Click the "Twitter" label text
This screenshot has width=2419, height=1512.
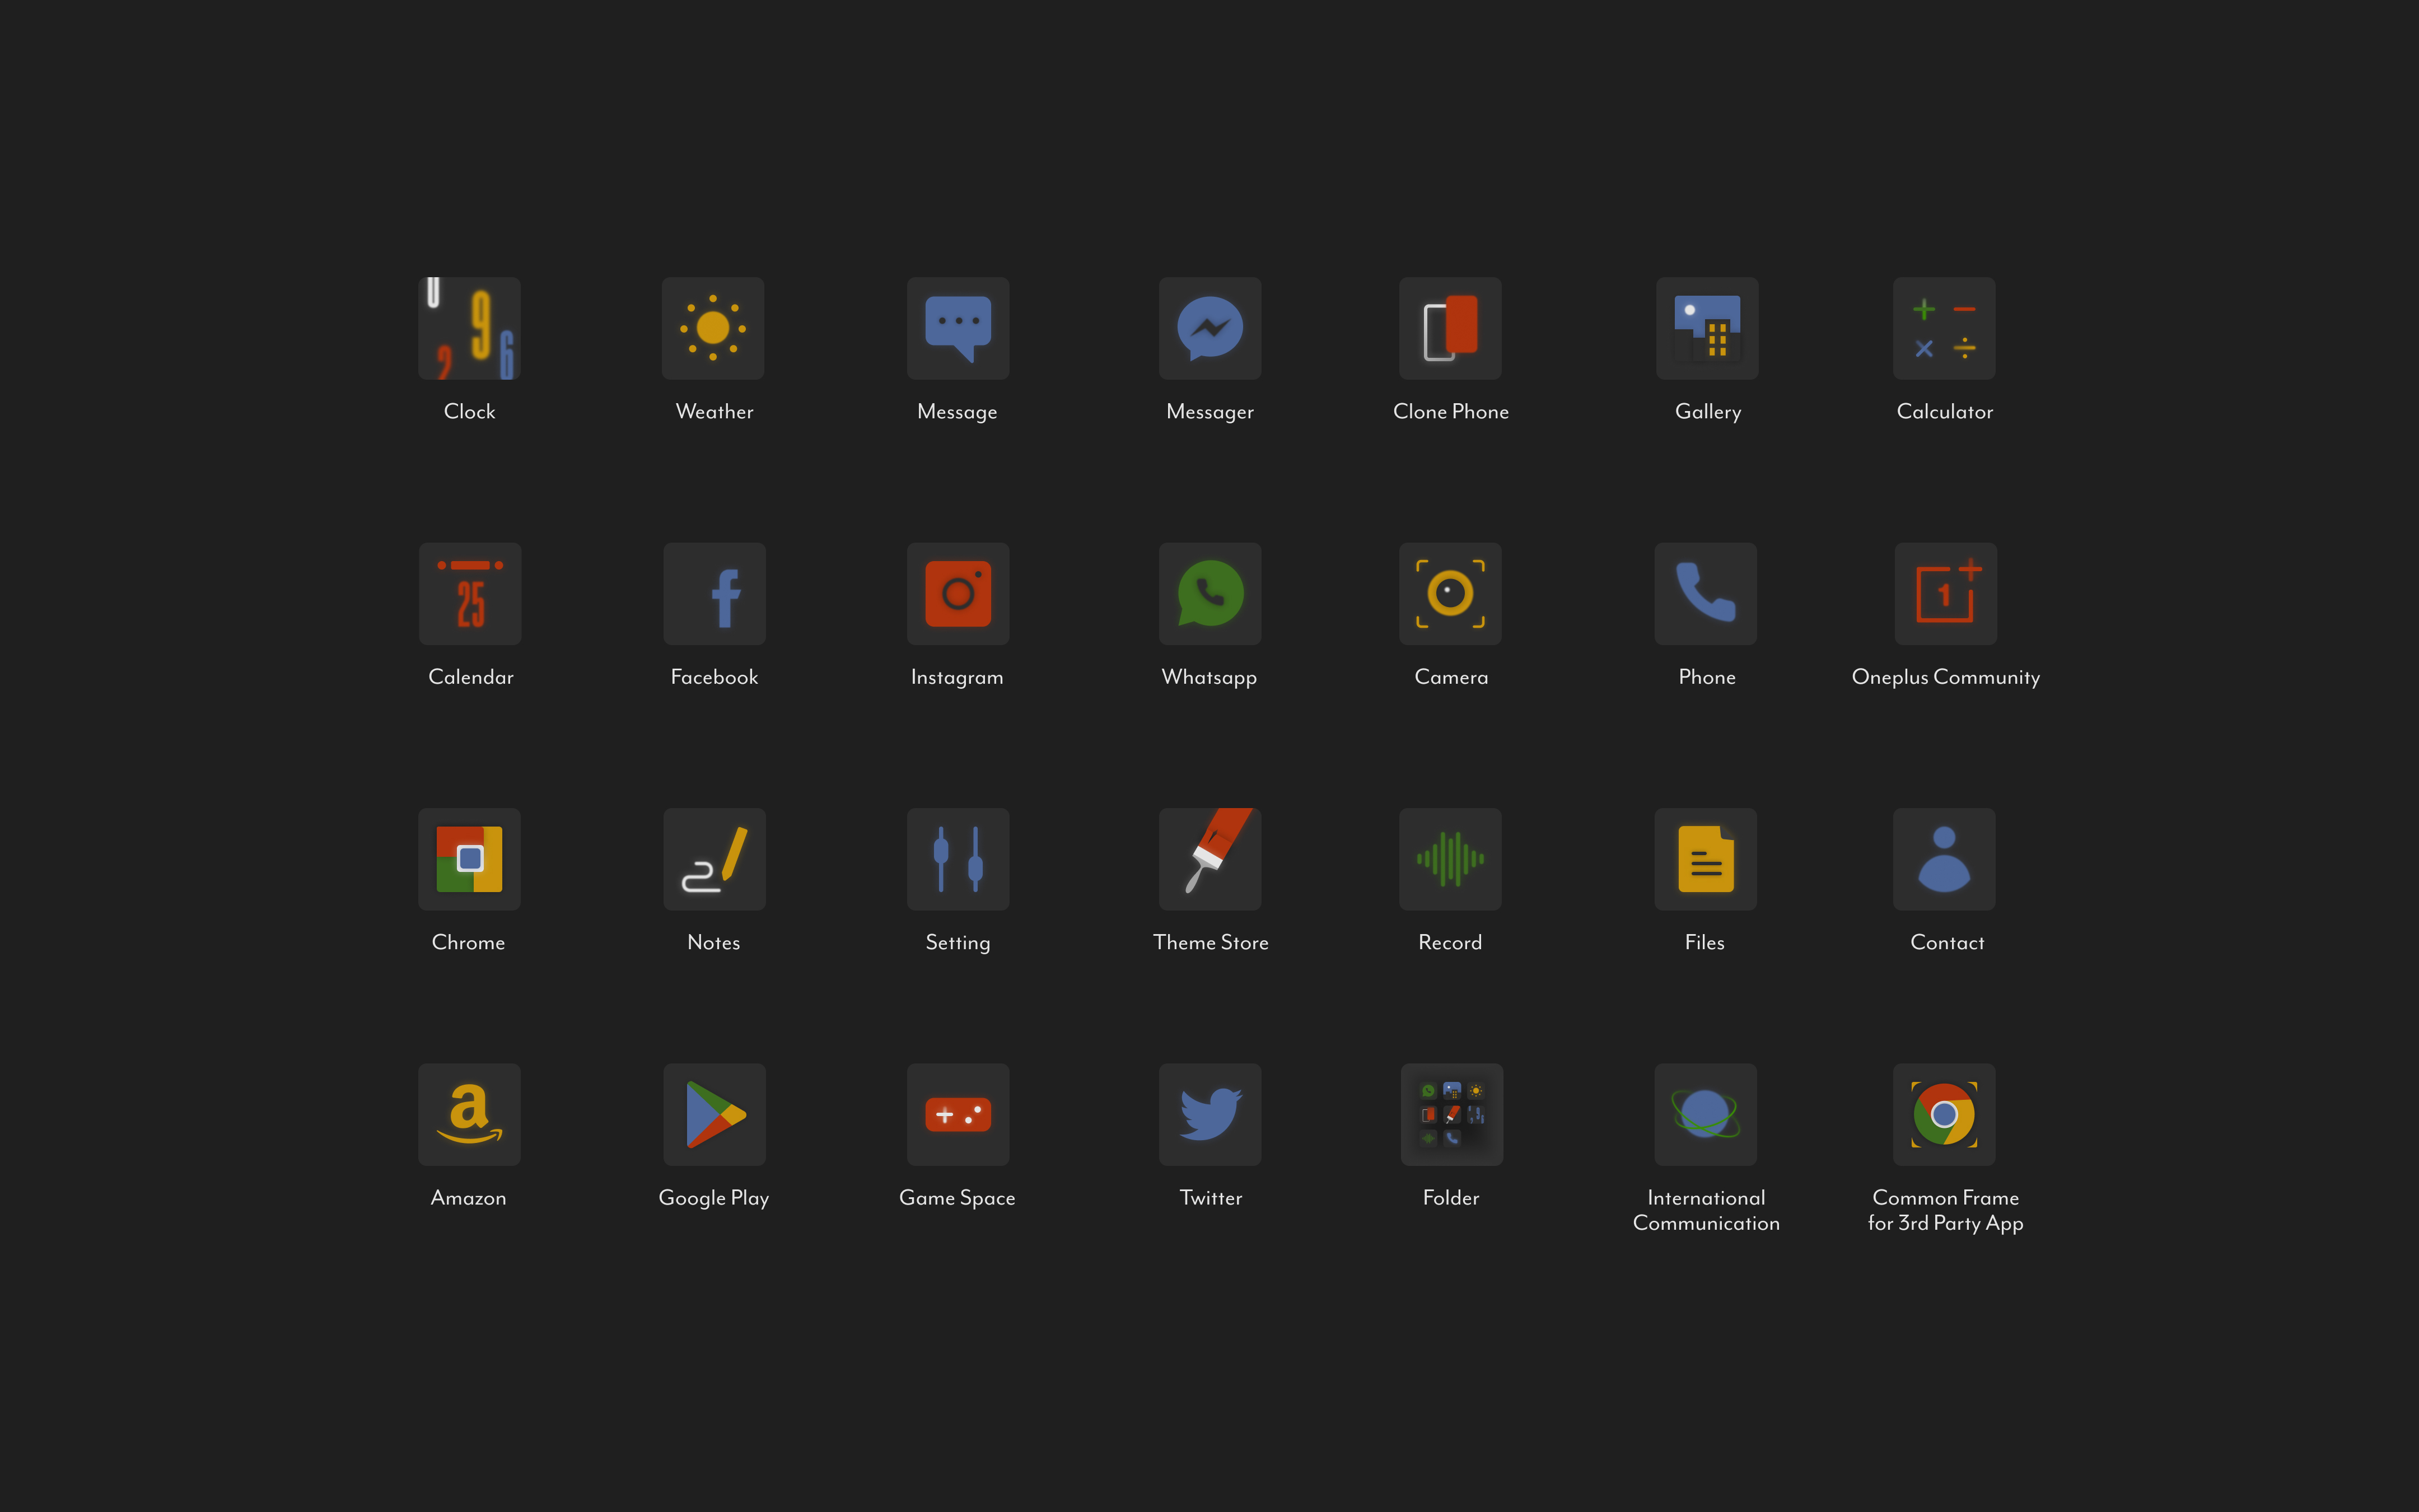click(x=1211, y=1197)
